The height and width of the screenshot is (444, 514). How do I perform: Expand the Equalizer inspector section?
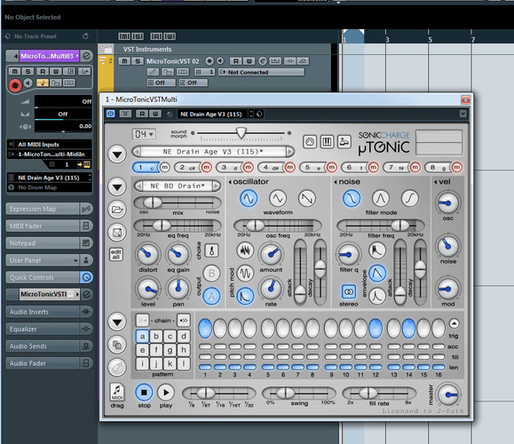click(x=43, y=329)
